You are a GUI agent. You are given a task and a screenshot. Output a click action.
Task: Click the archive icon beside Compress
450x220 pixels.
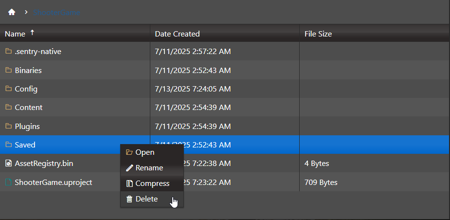pos(129,183)
